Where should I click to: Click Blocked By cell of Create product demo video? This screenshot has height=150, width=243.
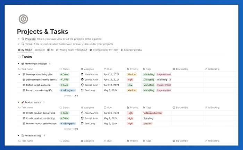[187, 113]
